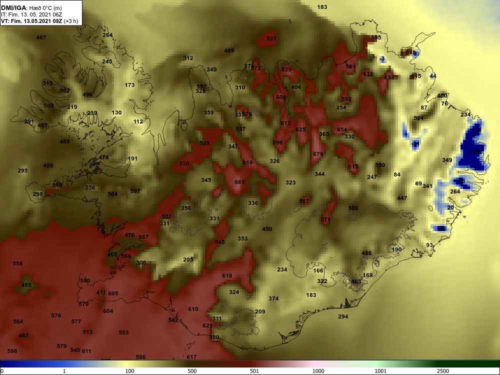Select the map value '553'

coord(123,332)
